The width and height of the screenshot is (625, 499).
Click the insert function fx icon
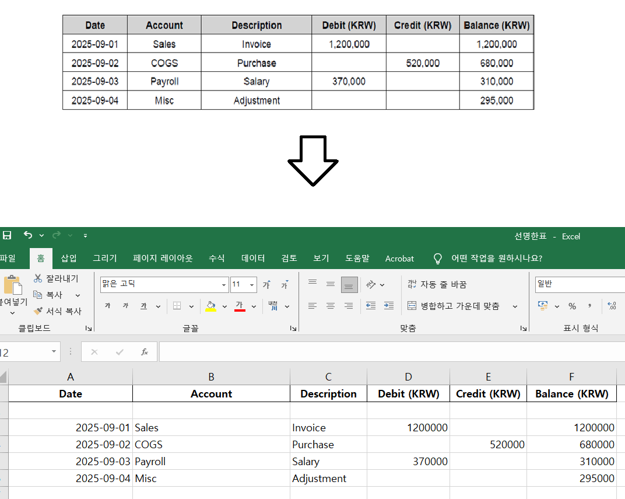point(145,352)
